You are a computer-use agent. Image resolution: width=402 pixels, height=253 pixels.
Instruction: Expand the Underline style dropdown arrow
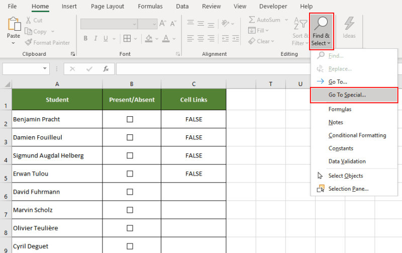point(114,39)
